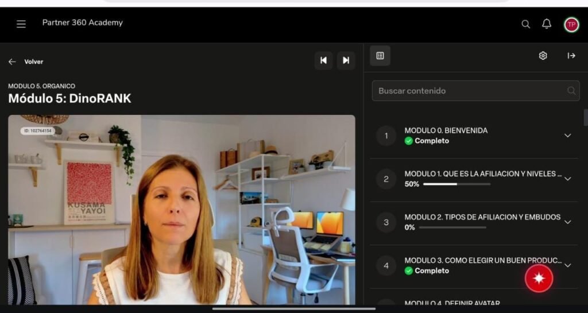This screenshot has height=313, width=588.
Task: Select MODULO 2. TIPOS DE AFILIACION Y EMBUDOS title
Action: coord(482,217)
